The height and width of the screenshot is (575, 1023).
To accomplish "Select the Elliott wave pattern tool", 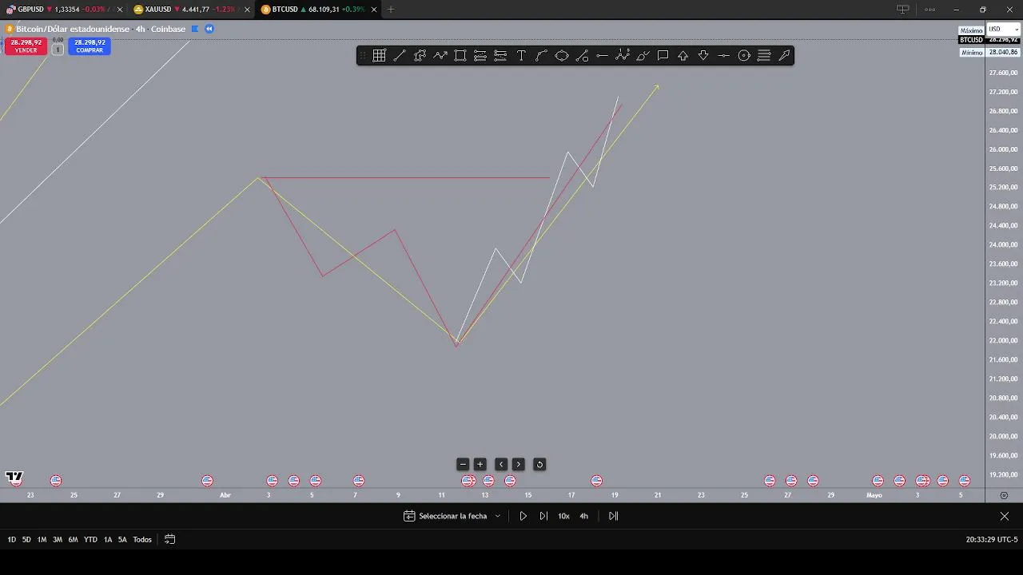I will pos(623,55).
